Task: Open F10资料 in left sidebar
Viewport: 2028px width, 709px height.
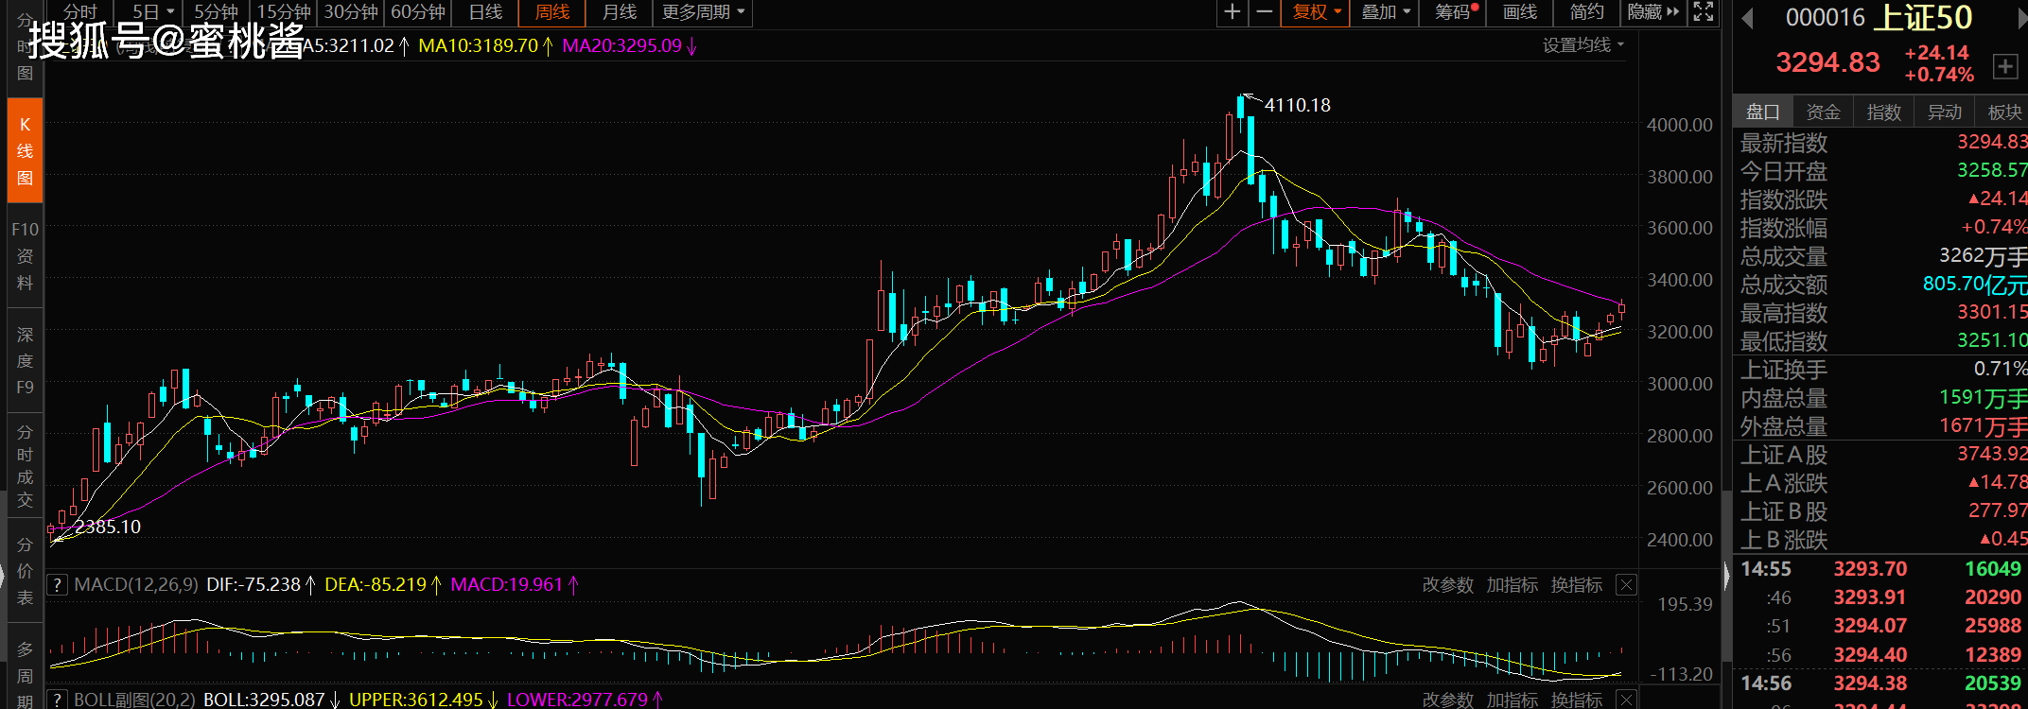Action: coord(26,255)
